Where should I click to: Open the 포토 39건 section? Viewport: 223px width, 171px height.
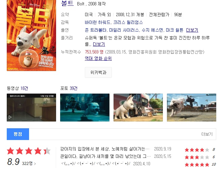coord(69,88)
